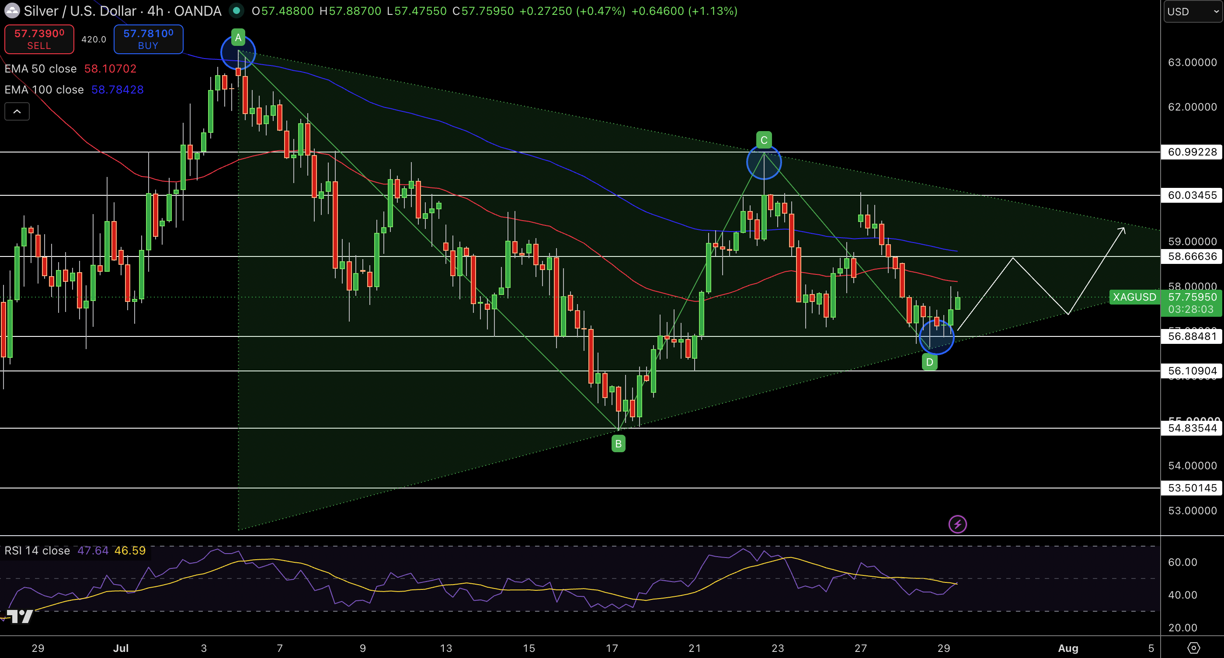Screen dimensions: 1224x658
Task: Click the XAGUSD price label tag
Action: (x=1134, y=297)
